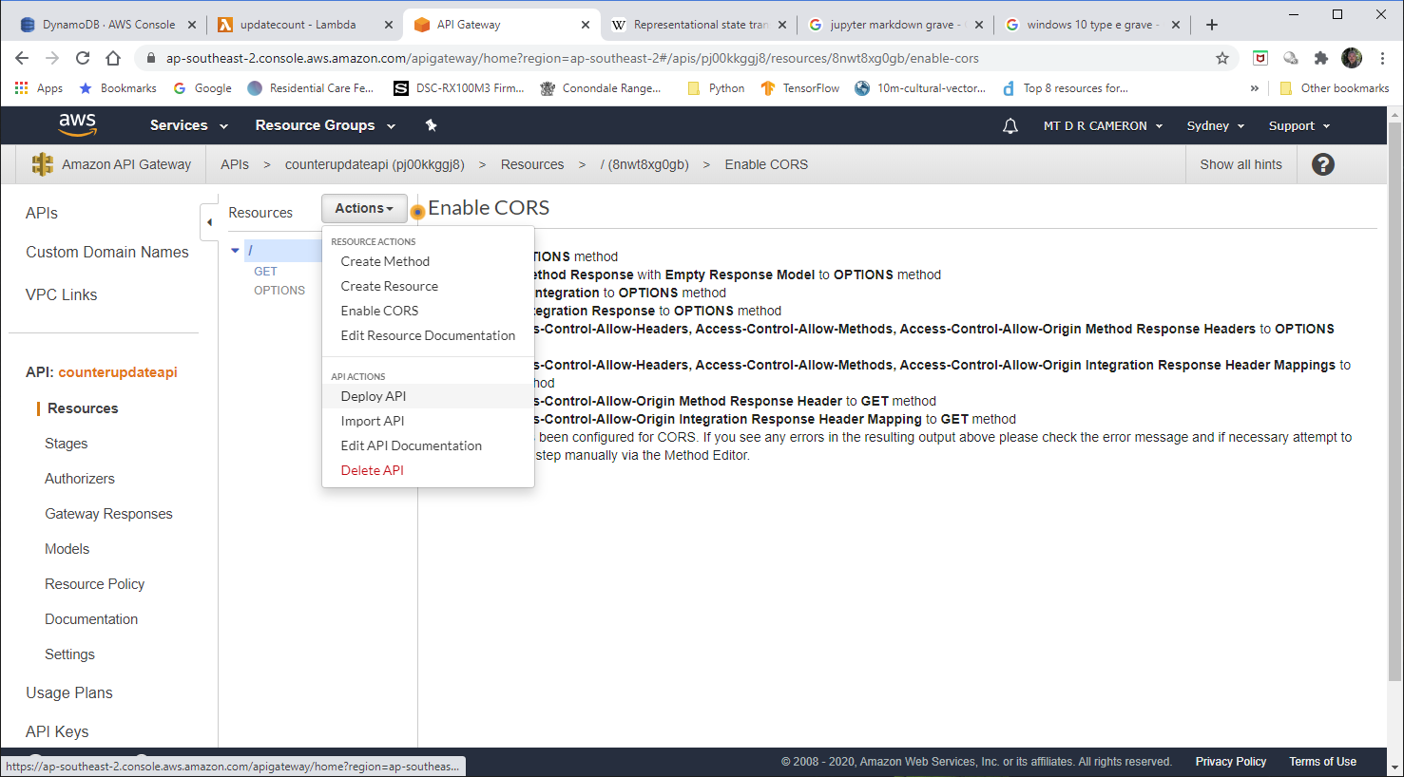Open the Chrome profile avatar
Image resolution: width=1404 pixels, height=777 pixels.
[x=1352, y=58]
